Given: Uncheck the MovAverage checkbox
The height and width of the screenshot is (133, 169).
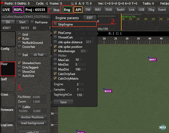Looking at the screenshot, I should pos(55,51).
